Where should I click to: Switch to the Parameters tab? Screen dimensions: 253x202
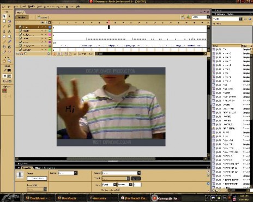(x=50, y=168)
